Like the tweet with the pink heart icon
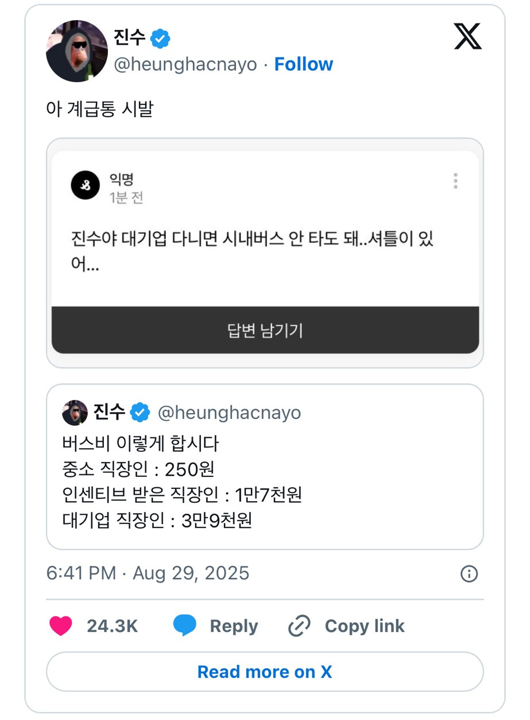Viewport: 530px width, 720px height. point(61,626)
